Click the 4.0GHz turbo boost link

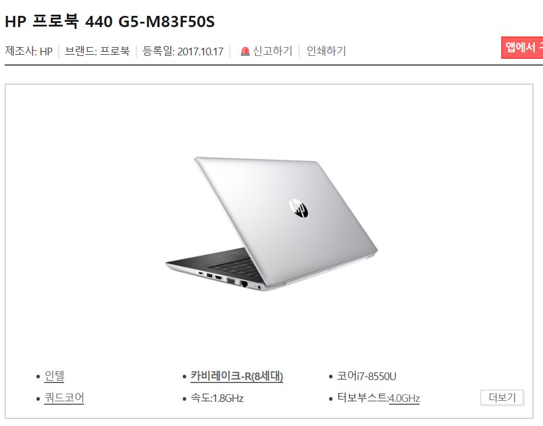coord(404,398)
